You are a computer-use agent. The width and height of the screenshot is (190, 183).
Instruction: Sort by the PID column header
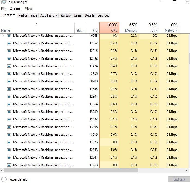pyautogui.click(x=92, y=28)
